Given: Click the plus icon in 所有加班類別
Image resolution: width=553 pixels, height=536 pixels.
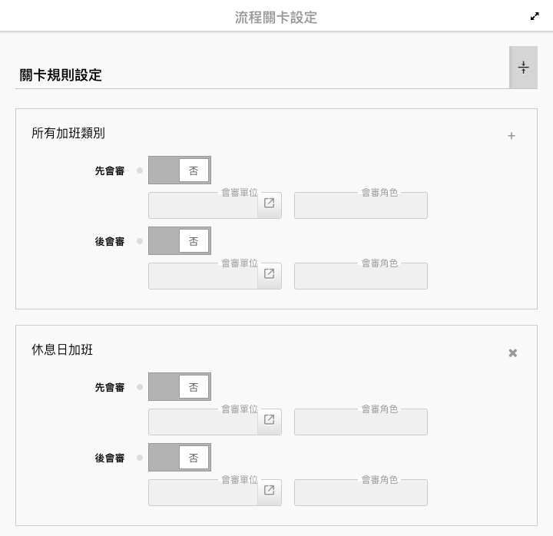Looking at the screenshot, I should pos(512,136).
